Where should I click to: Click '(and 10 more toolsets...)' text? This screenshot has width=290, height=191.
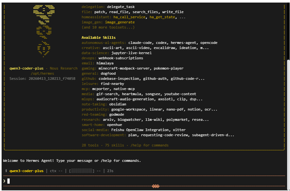108,28
